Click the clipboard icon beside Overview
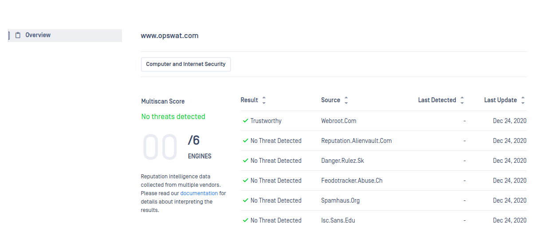The height and width of the screenshot is (227, 533). coord(18,35)
